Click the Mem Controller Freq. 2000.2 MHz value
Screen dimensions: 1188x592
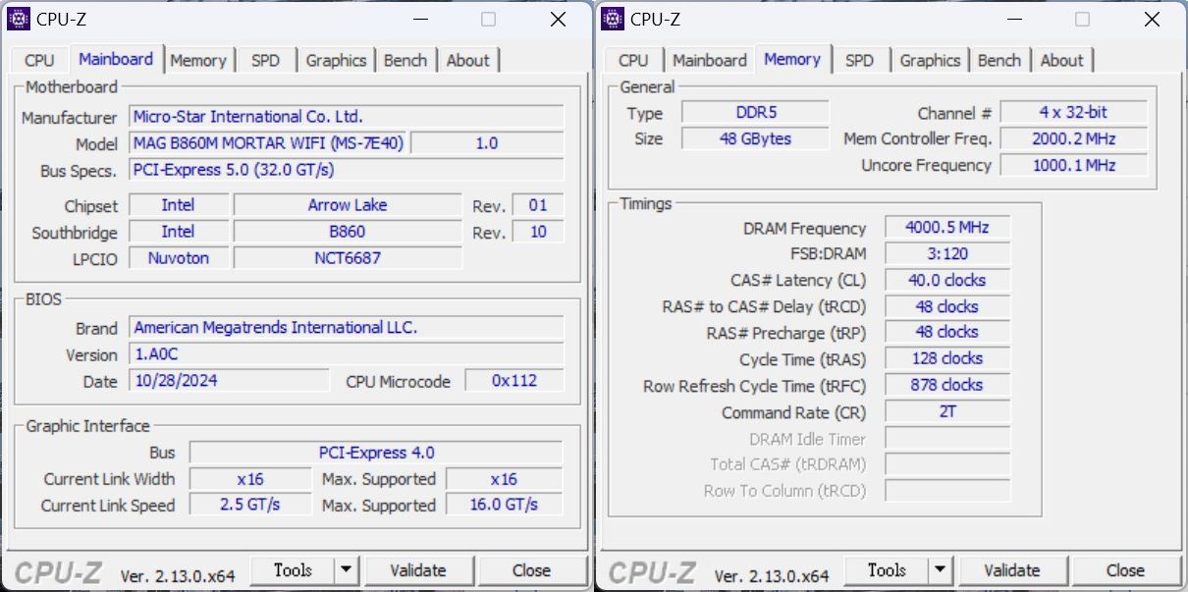1074,139
